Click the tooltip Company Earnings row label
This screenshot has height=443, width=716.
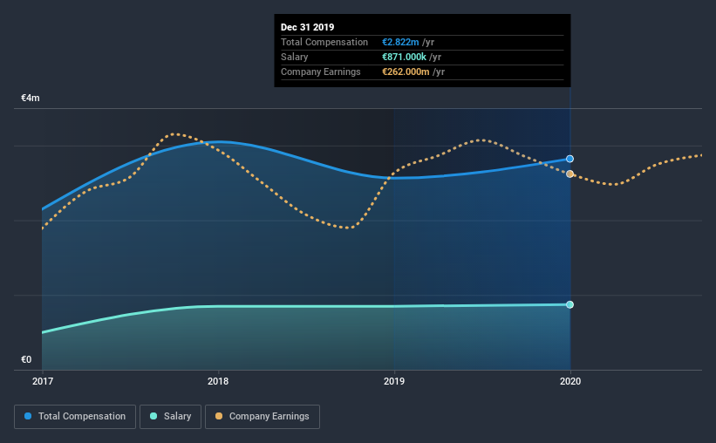pos(321,72)
